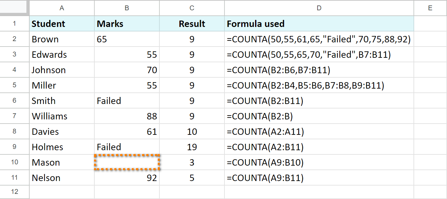
Task: Select row header 12
Action: tap(14, 192)
